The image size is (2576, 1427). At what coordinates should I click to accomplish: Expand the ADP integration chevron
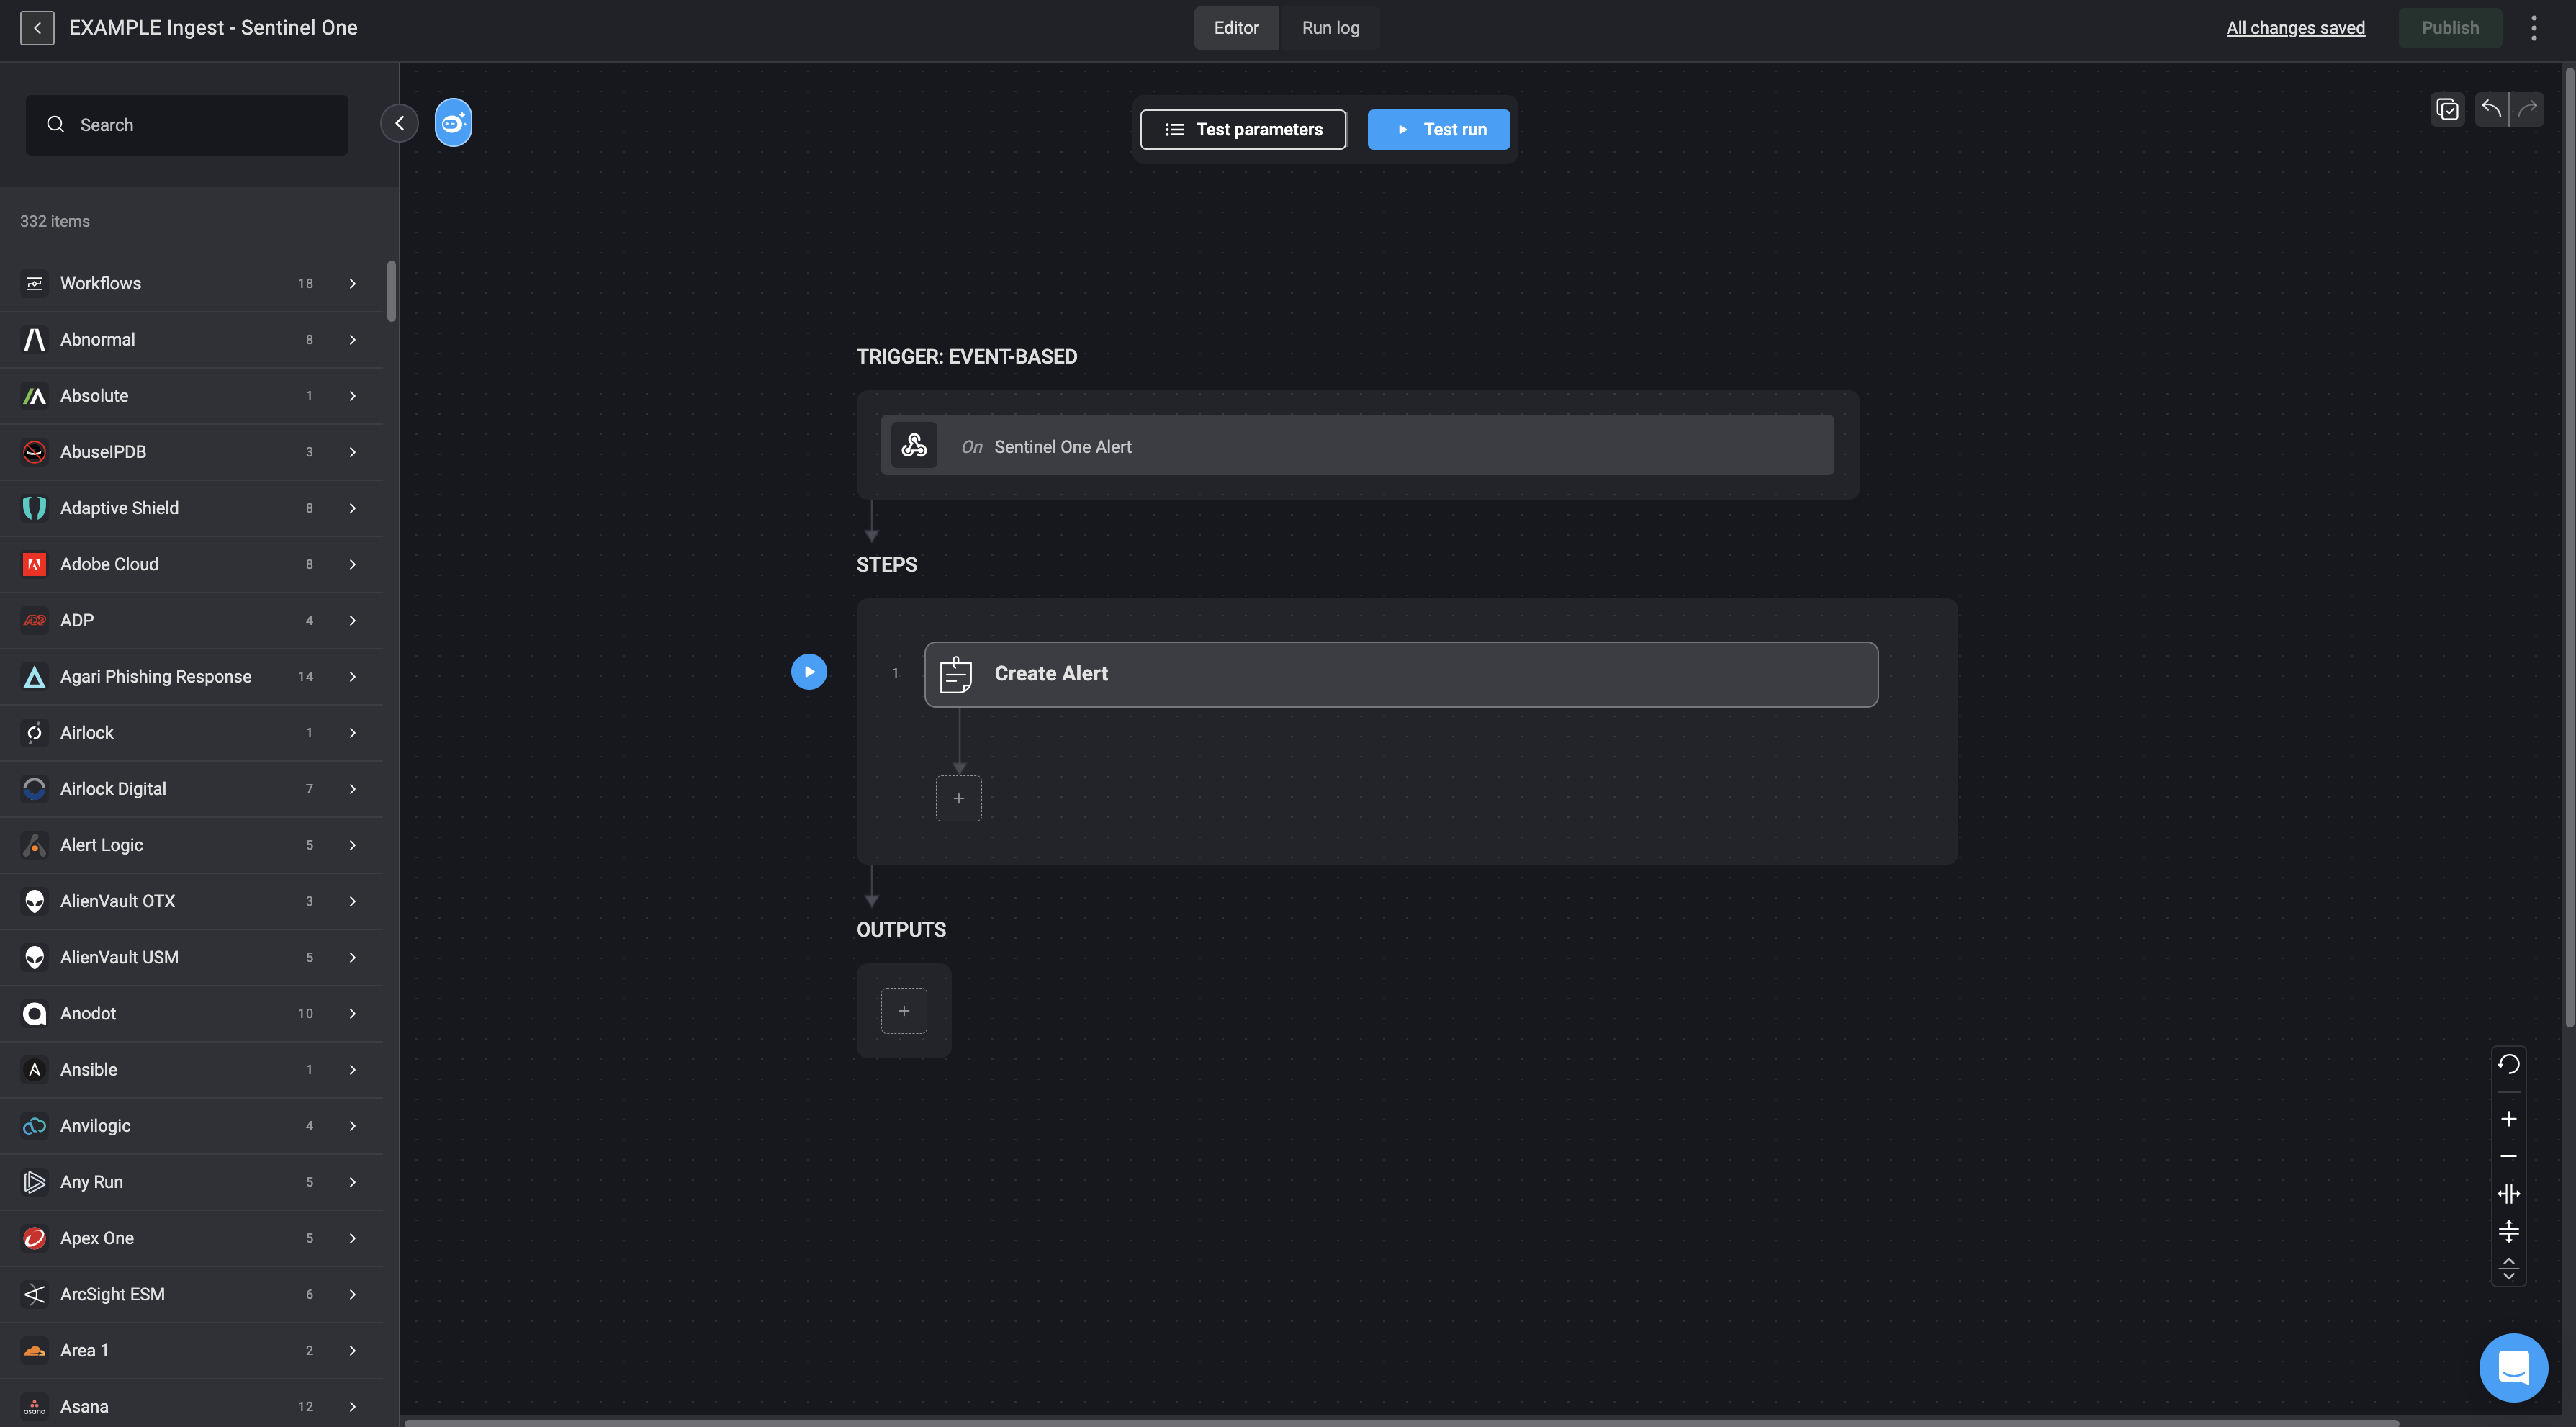coord(352,620)
